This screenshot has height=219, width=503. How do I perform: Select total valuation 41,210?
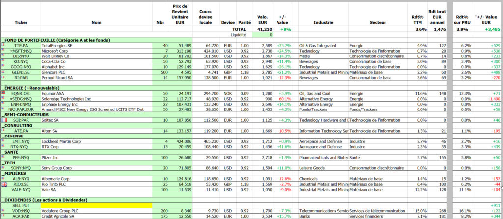(266, 29)
